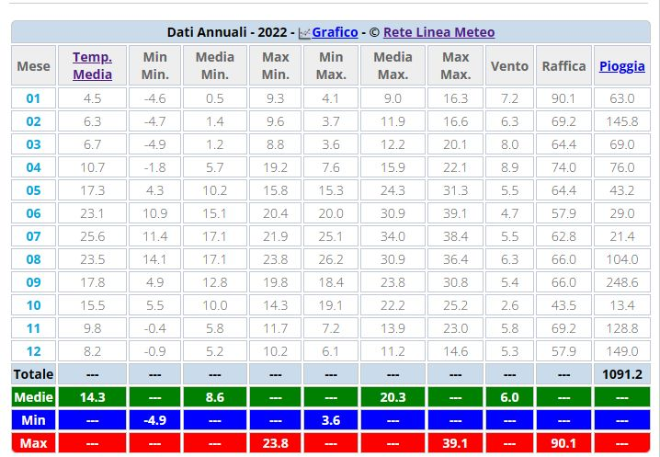
Task: Select month 03 in the Mese column
Action: [x=33, y=144]
